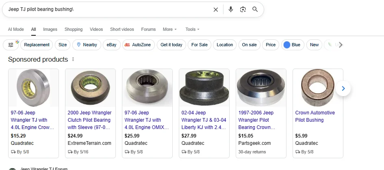Expand the Tools dropdown
This screenshot has width=384, height=170.
pyautogui.click(x=192, y=29)
